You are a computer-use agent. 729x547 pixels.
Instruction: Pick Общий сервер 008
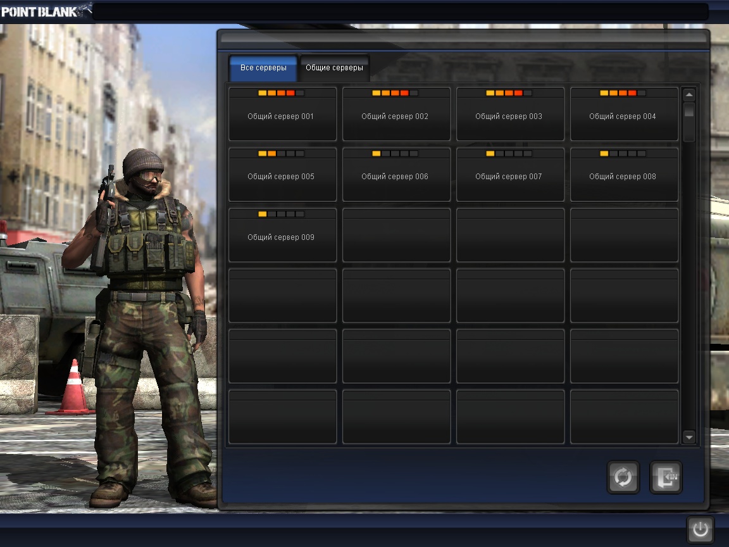click(x=625, y=175)
